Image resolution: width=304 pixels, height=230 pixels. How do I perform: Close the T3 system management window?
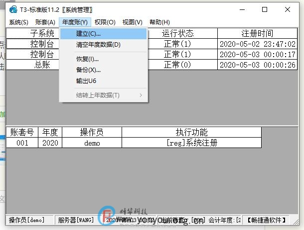(288, 9)
